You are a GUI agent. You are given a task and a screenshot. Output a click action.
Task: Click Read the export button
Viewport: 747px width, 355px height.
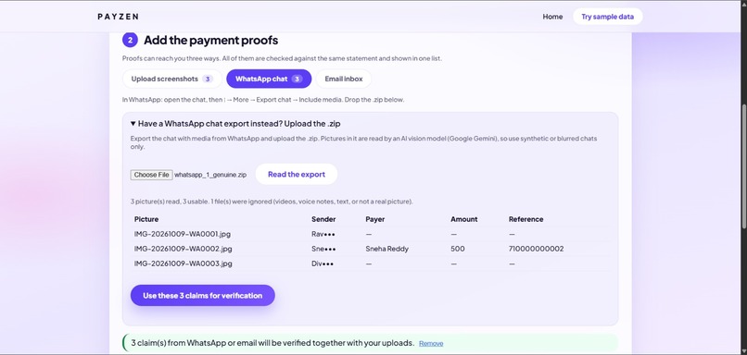pyautogui.click(x=297, y=174)
